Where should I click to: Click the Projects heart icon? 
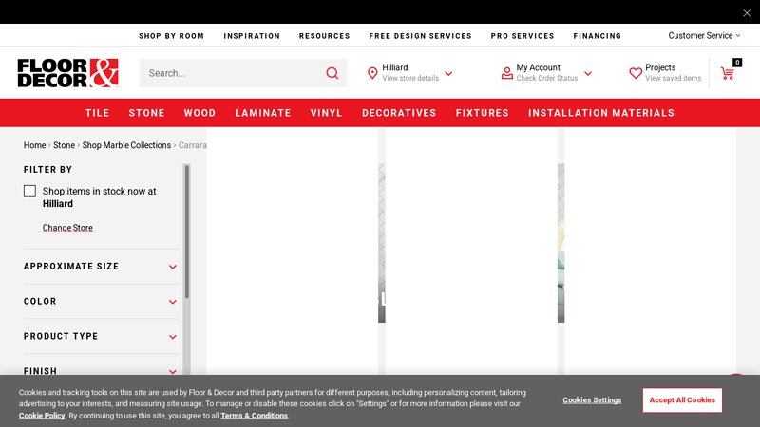pos(636,73)
